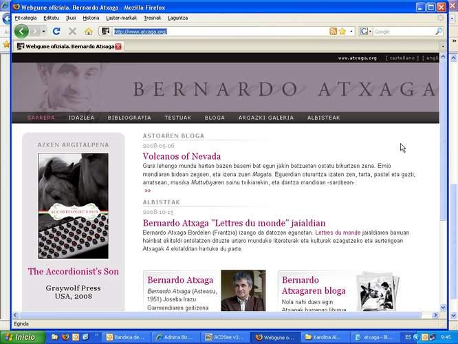Viewport: 458px width, 344px height.
Task: Open the BLOGA section
Action: pyautogui.click(x=215, y=118)
